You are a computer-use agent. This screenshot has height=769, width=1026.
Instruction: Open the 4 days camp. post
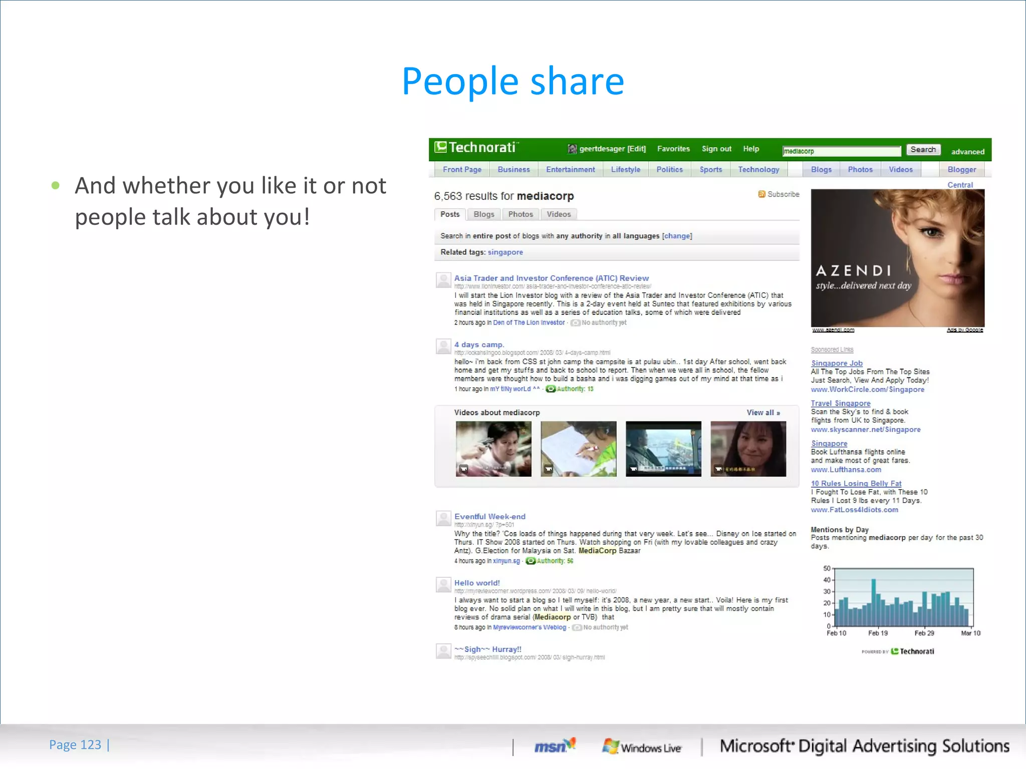(x=479, y=344)
